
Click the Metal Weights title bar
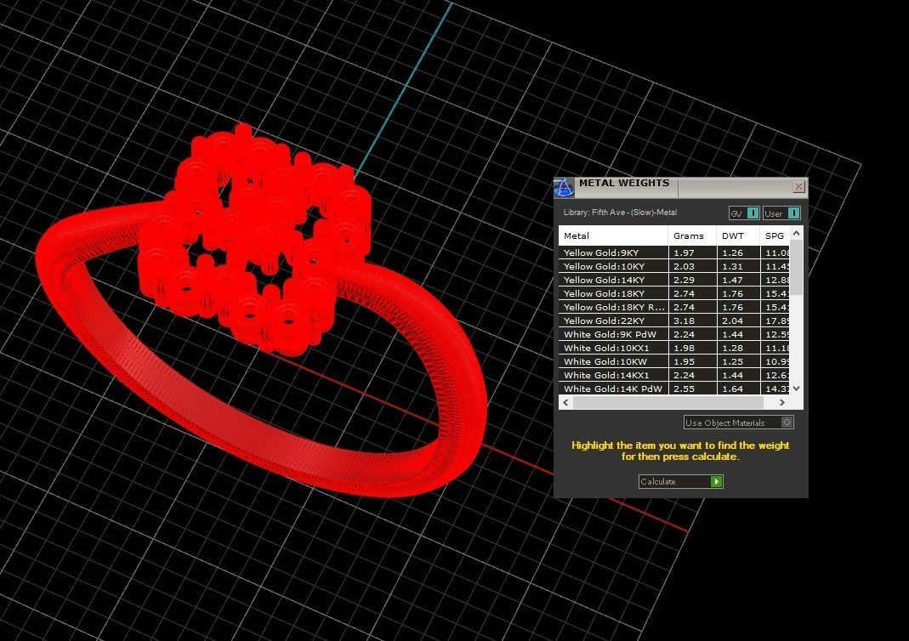pos(681,187)
